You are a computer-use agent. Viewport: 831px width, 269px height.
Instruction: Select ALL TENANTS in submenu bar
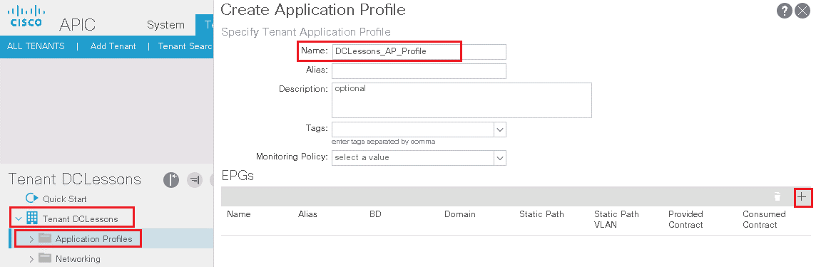[x=36, y=46]
